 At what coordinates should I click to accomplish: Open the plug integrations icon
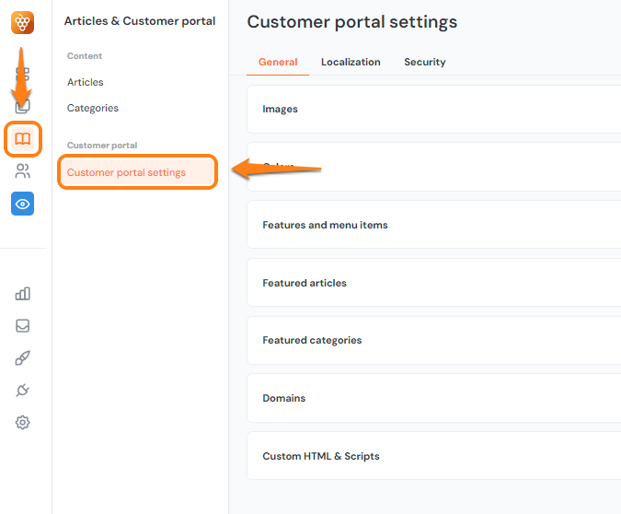[x=23, y=391]
